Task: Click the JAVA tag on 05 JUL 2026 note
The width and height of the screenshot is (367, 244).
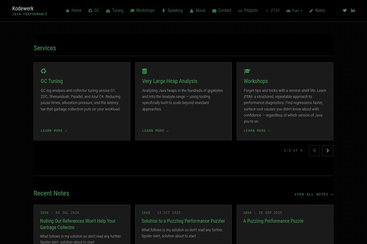Action: click(x=44, y=213)
